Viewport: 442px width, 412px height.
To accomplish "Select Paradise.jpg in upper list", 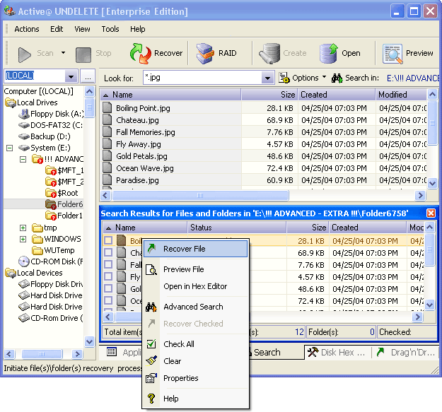I will click(x=137, y=180).
